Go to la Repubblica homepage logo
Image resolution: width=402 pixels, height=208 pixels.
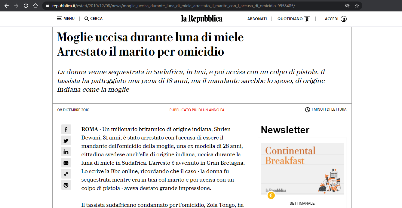pos(201,19)
